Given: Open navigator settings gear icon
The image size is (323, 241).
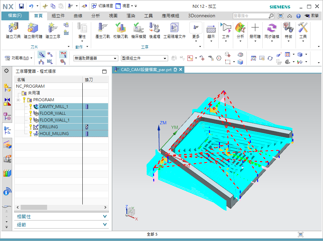Looking at the screenshot, I should pyautogui.click(x=6, y=71).
